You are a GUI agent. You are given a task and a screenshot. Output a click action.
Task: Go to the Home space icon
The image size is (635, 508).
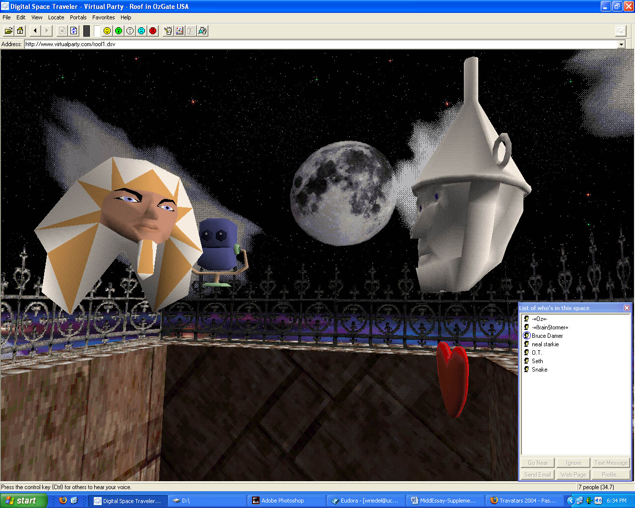click(20, 31)
